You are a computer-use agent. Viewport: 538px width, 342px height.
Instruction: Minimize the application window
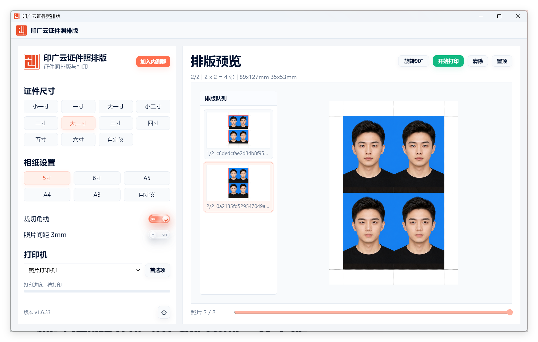tap(481, 16)
